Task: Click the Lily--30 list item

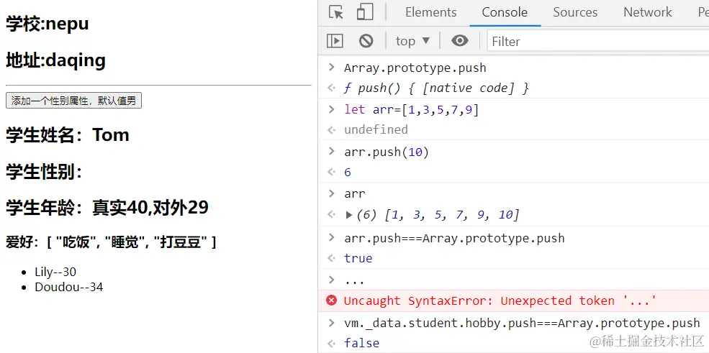Action: click(55, 272)
